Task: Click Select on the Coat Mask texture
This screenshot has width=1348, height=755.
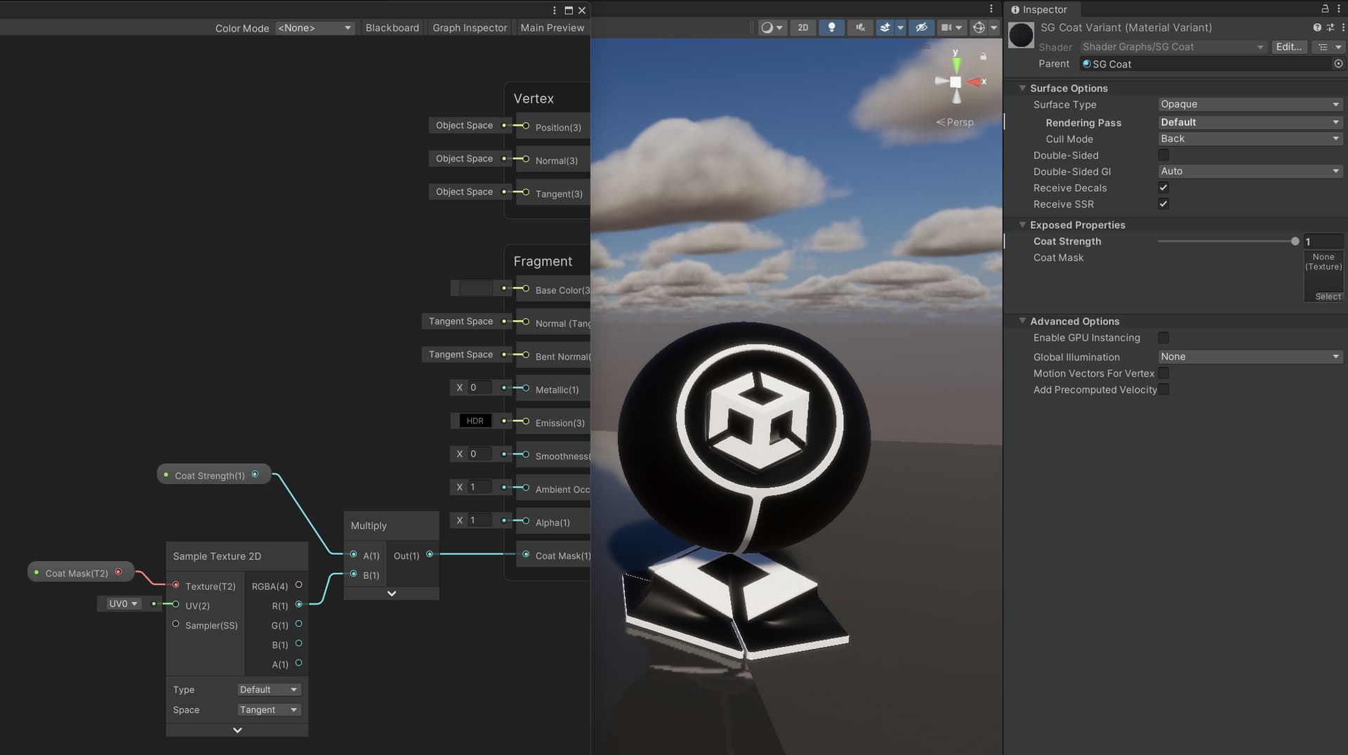Action: (x=1328, y=296)
